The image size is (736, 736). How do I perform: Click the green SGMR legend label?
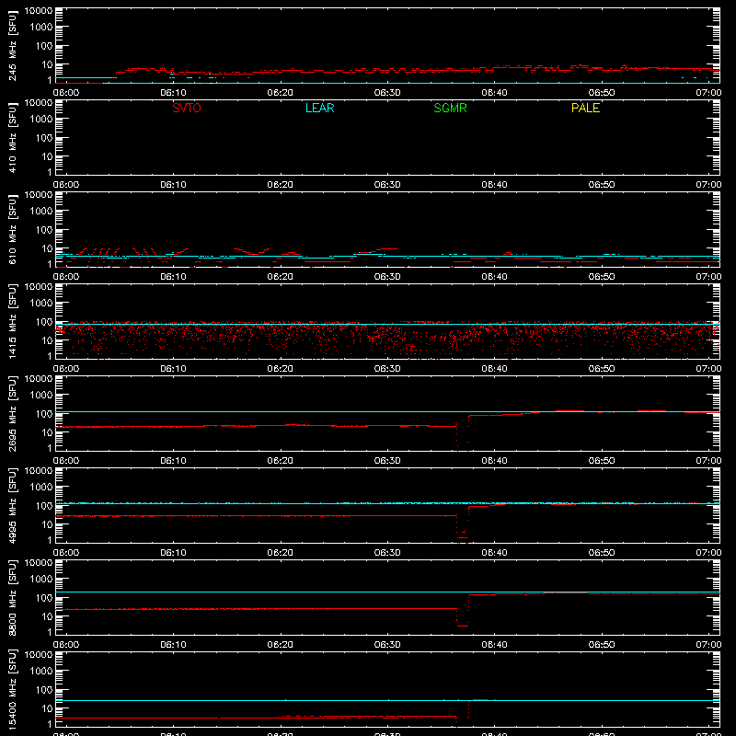tap(450, 108)
